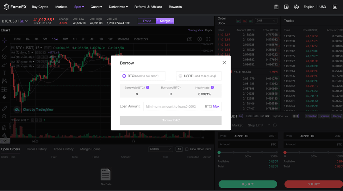This screenshot has height=191, width=343.
Task: Click the app download icon
Action: (x=335, y=7)
